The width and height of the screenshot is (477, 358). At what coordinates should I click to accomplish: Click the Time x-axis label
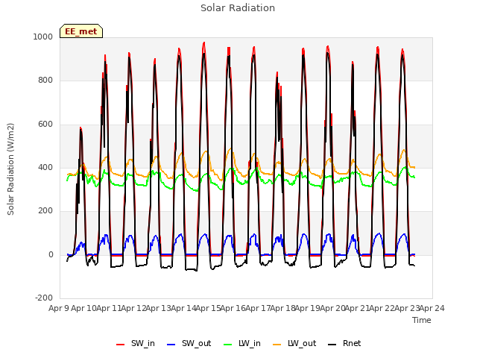tap(422, 320)
